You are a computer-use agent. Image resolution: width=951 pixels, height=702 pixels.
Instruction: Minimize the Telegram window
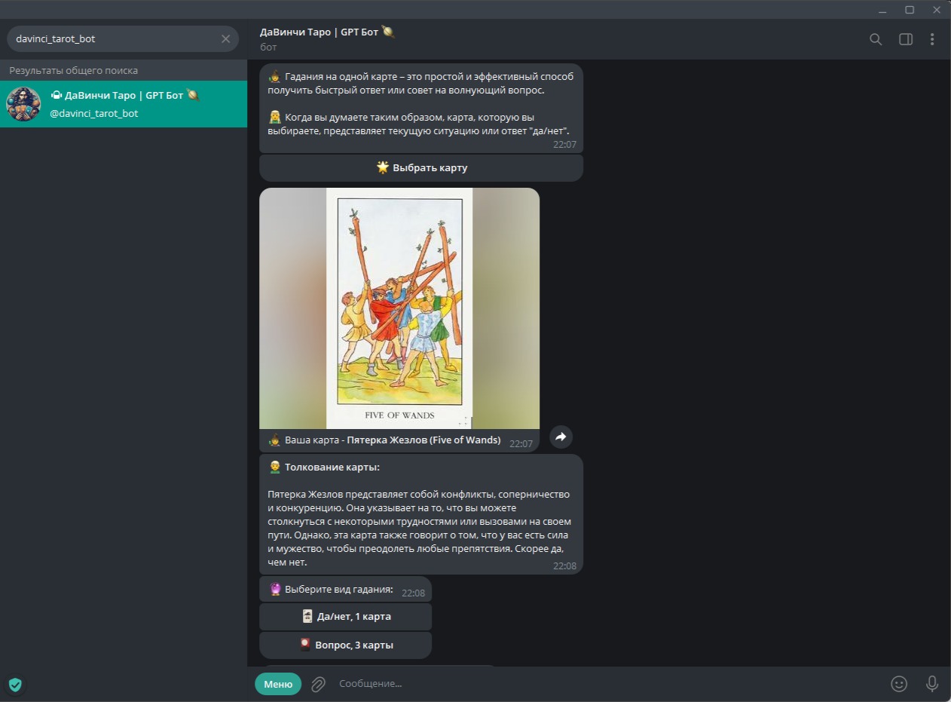coord(882,10)
